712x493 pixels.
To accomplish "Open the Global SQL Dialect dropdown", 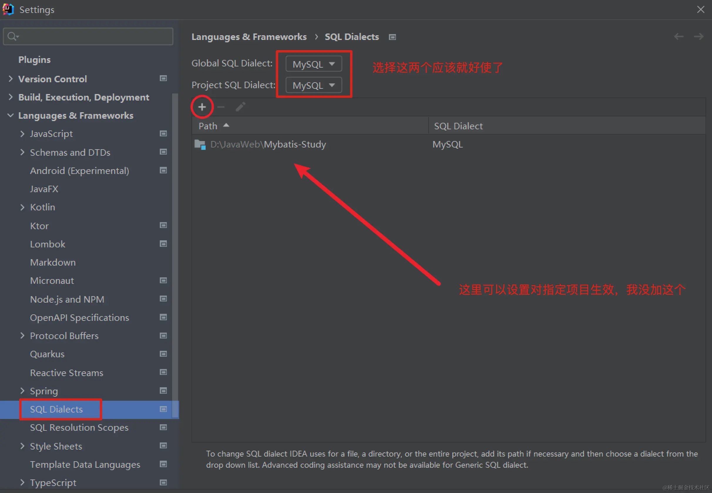I will pos(313,64).
